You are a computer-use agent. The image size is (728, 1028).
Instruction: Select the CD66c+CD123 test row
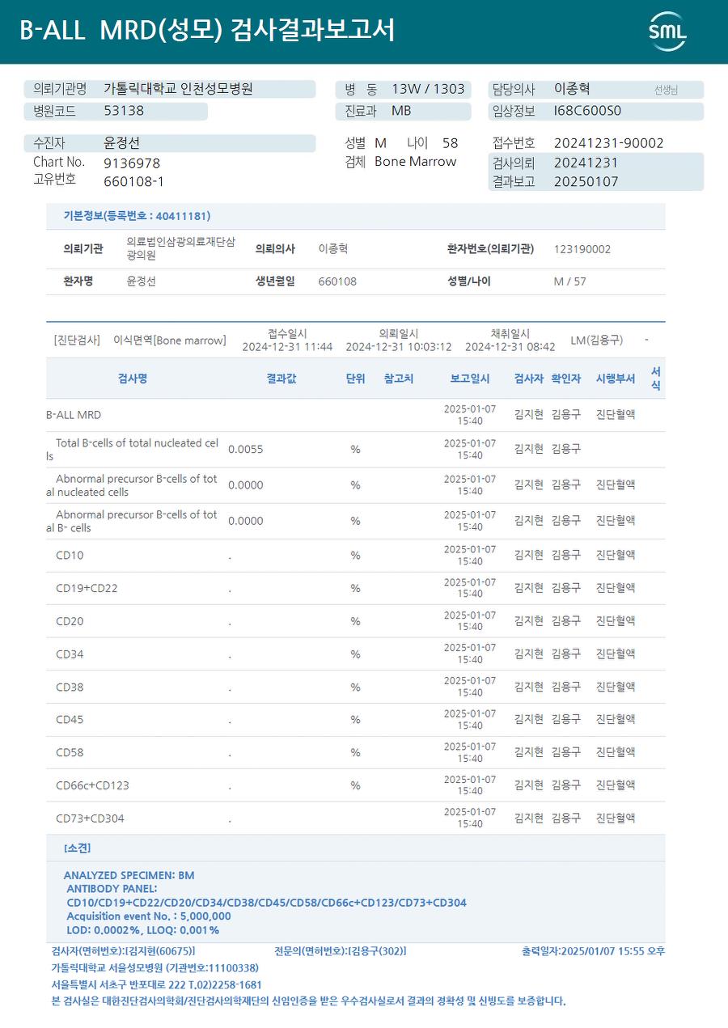pos(356,785)
